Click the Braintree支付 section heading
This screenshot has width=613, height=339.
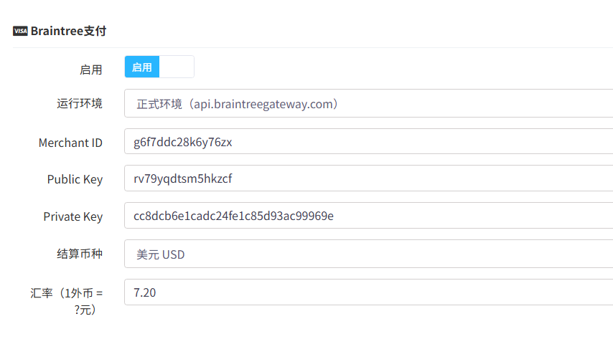point(68,31)
